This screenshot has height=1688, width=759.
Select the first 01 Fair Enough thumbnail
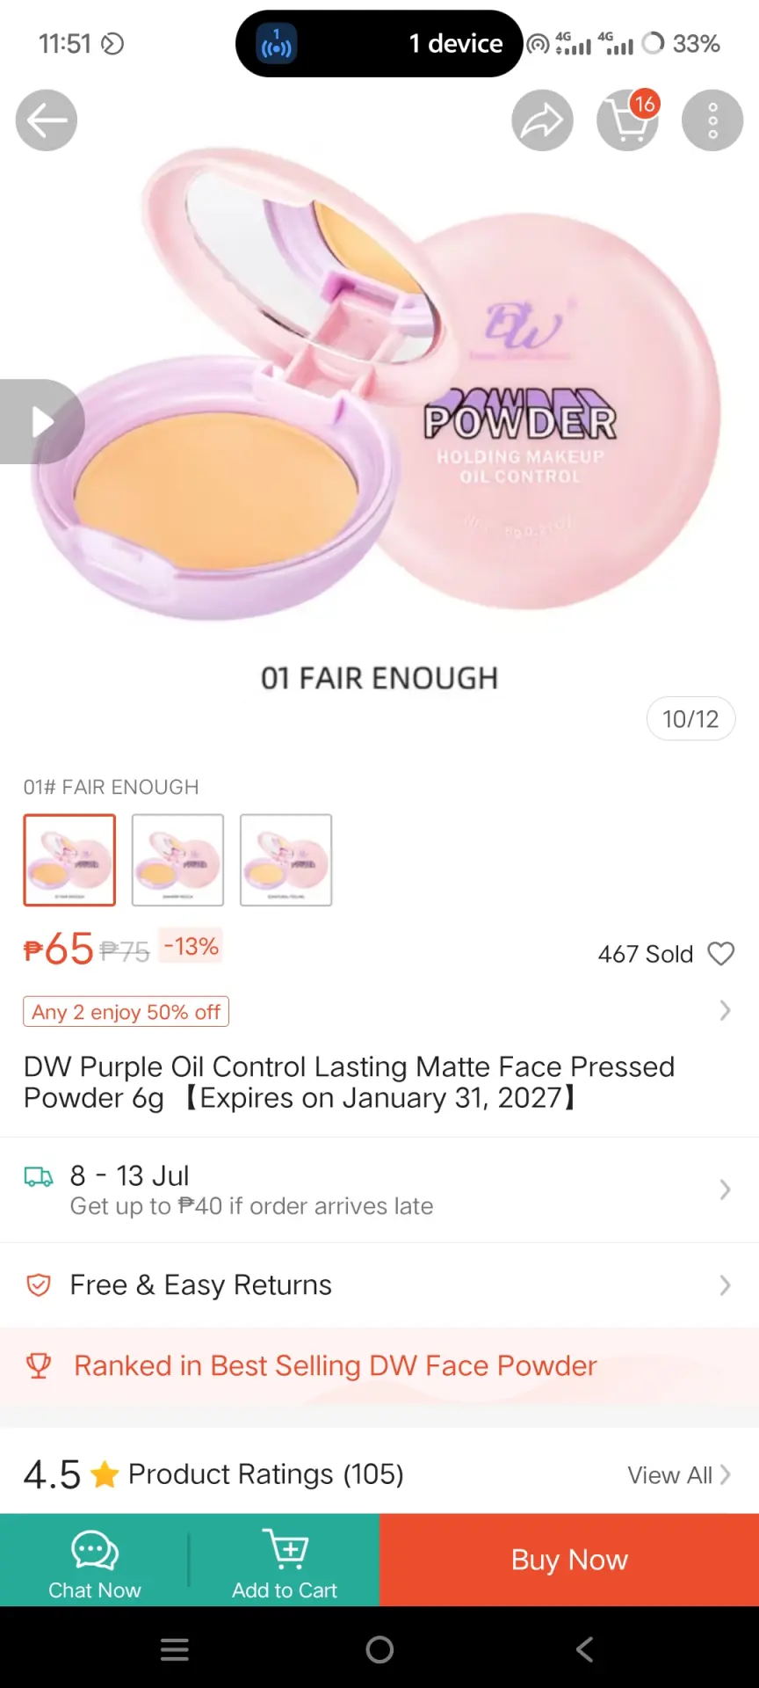point(69,860)
